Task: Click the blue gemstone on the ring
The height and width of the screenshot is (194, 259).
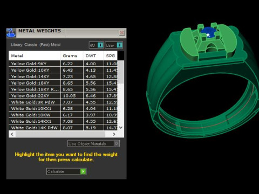Action: click(x=208, y=32)
